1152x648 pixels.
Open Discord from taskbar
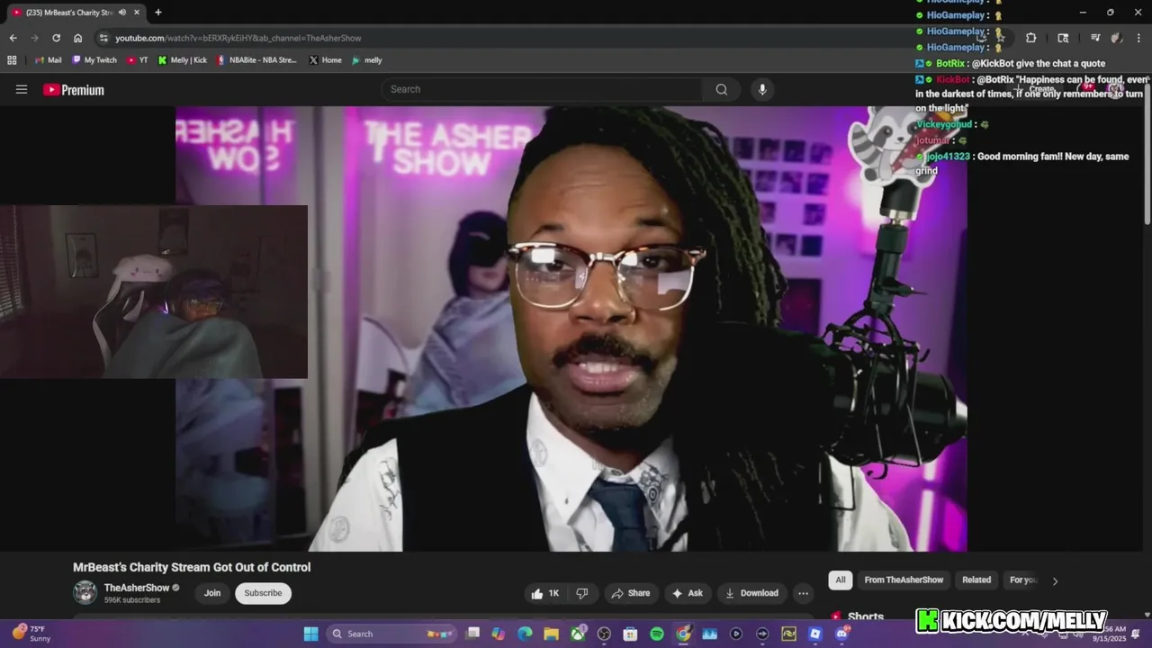coord(841,634)
